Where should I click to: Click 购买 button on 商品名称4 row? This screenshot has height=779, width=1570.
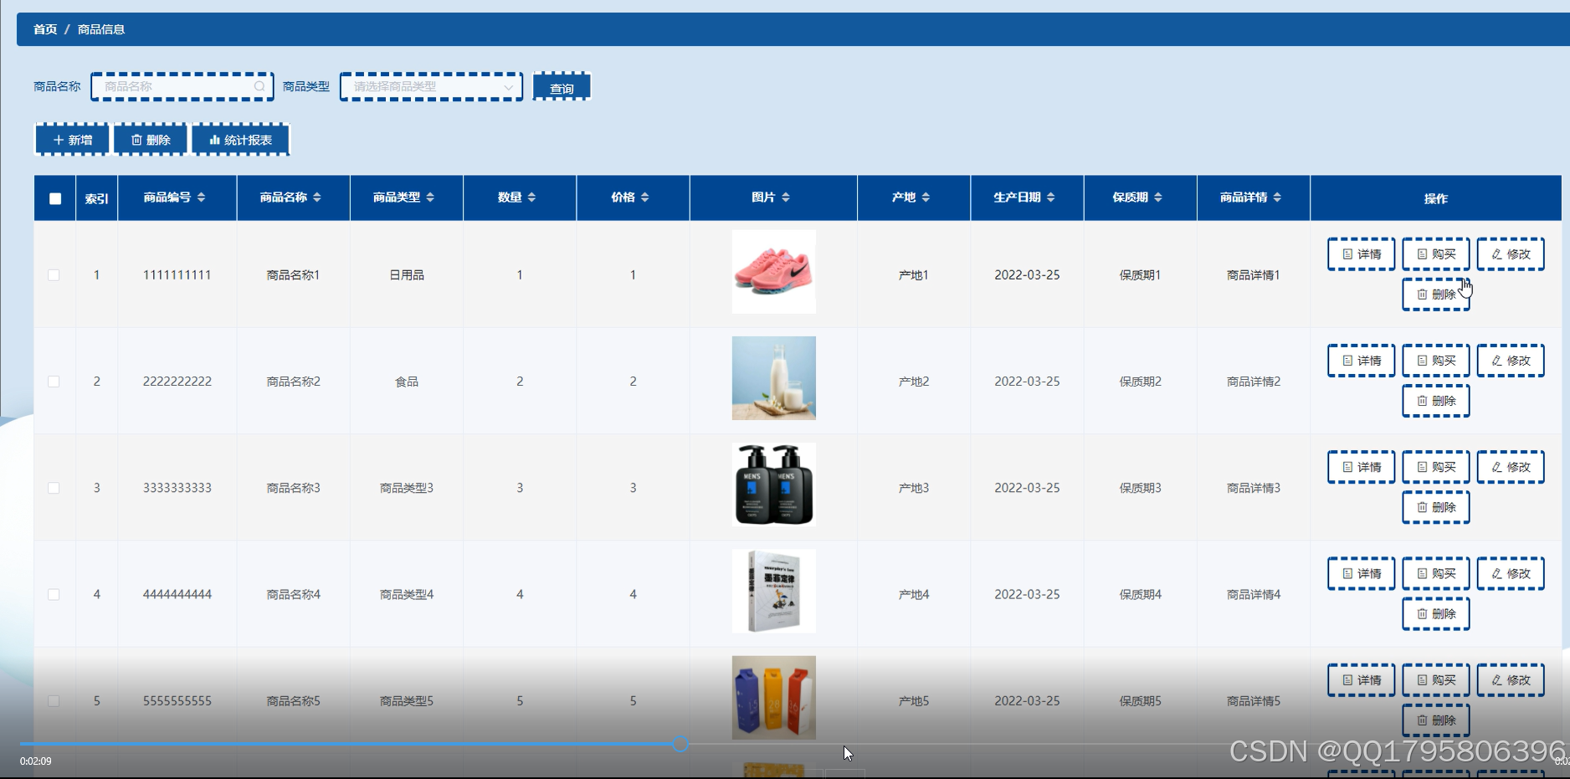point(1435,573)
